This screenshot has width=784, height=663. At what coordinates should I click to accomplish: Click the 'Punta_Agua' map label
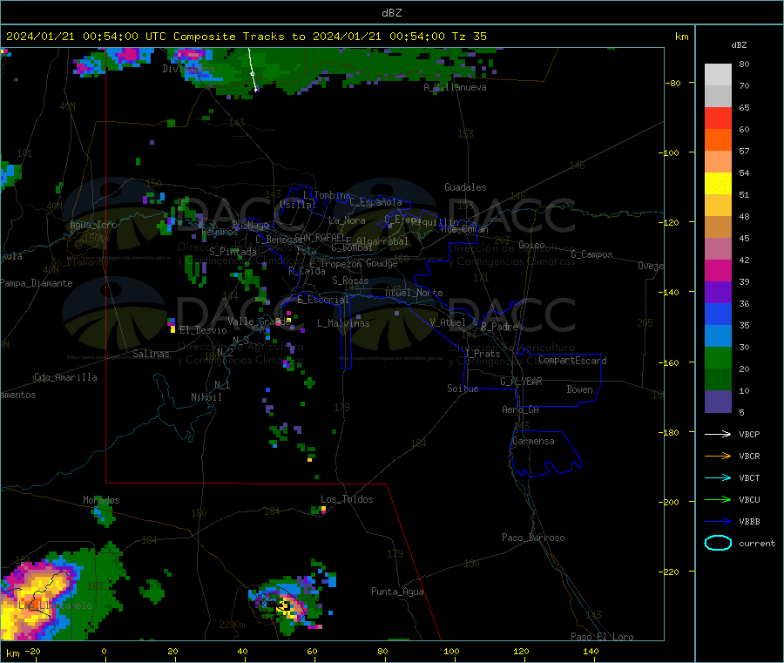click(397, 592)
